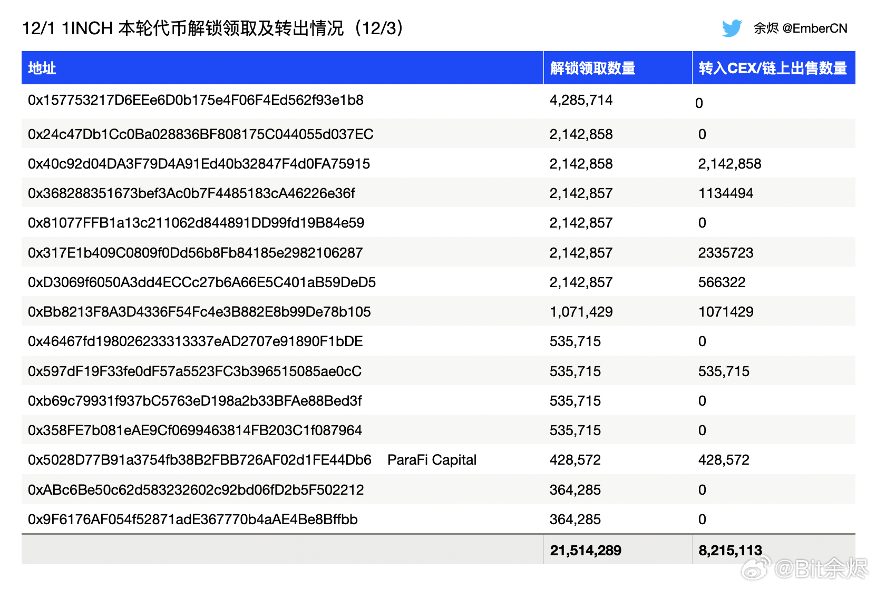Click unlock amount 535,715 in 0x46467 row
The width and height of the screenshot is (876, 589).
click(575, 341)
